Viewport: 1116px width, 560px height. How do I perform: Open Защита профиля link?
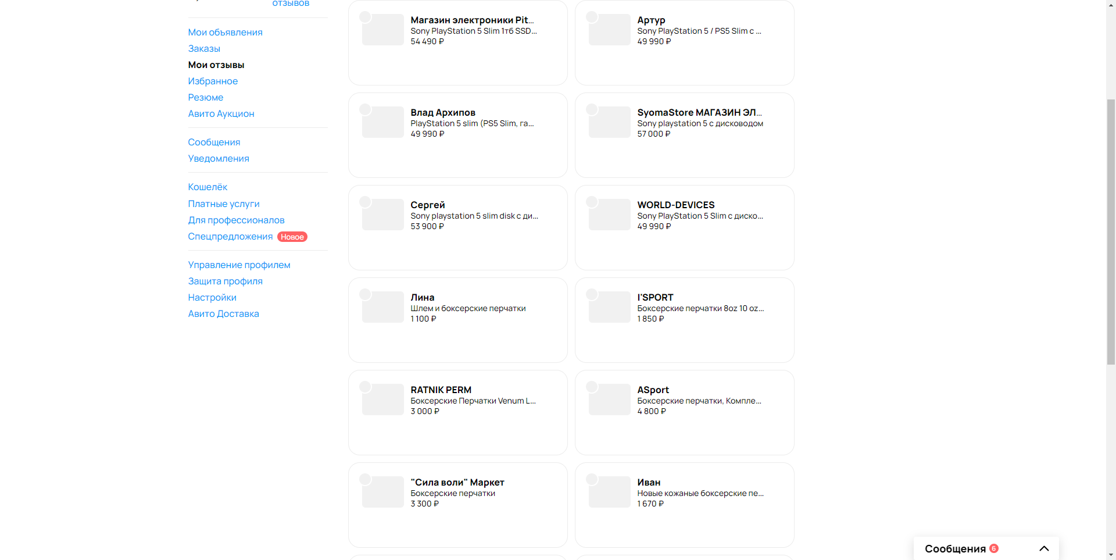coord(225,281)
